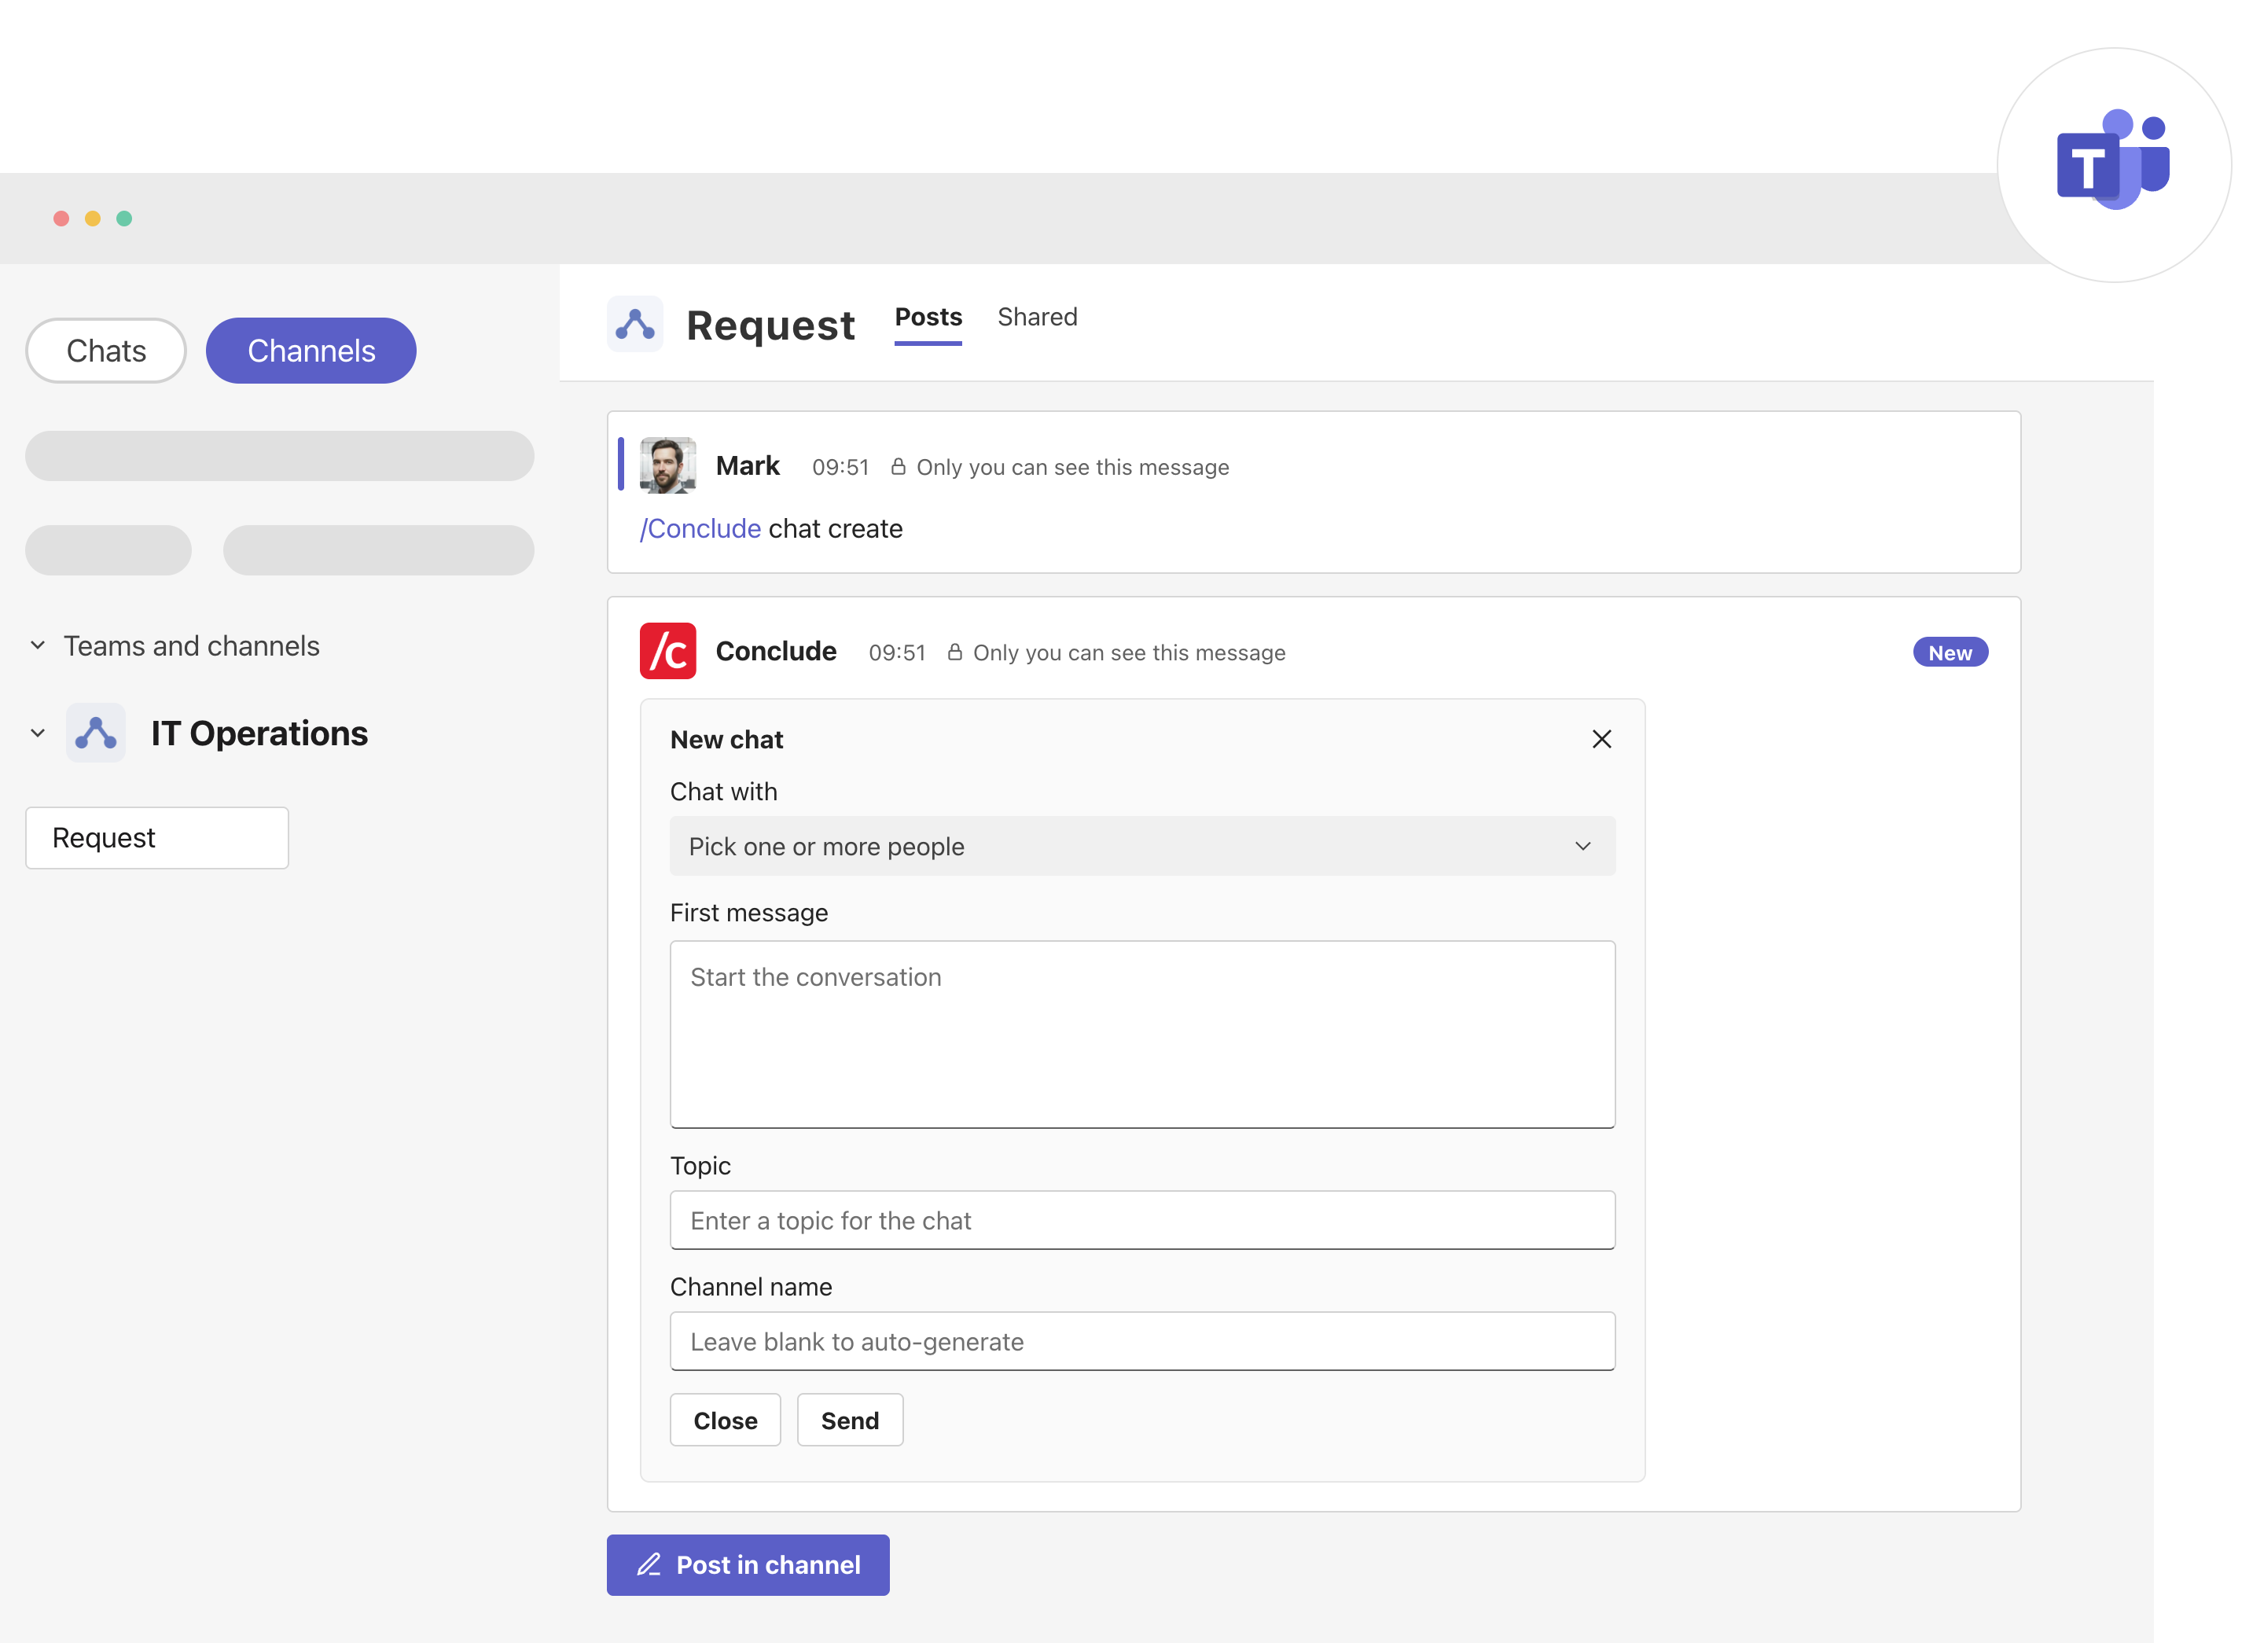2264x1643 pixels.
Task: Click the Mark sender name
Action: click(748, 465)
